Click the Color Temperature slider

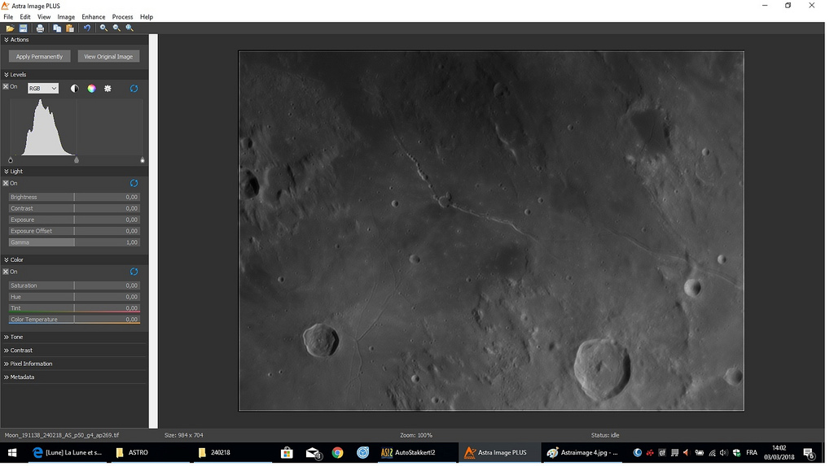coord(74,320)
